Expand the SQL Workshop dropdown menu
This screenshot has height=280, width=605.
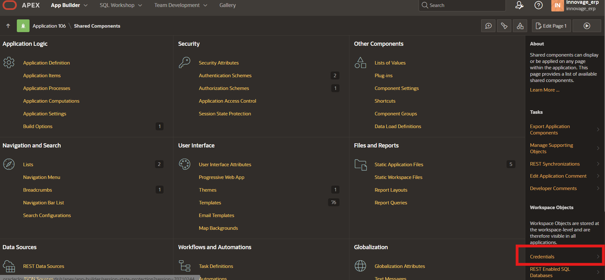tap(121, 5)
